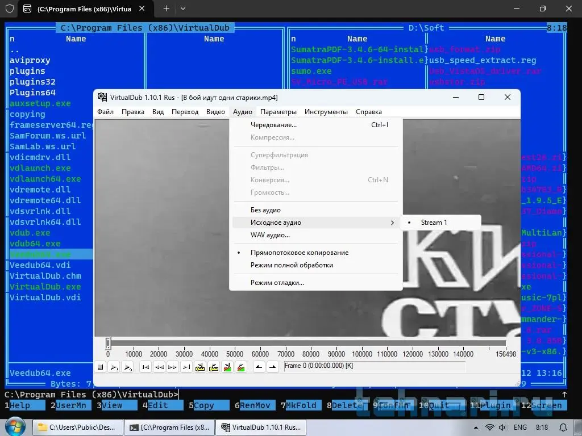
Task: Click the previous scene search icon
Action: 227,367
